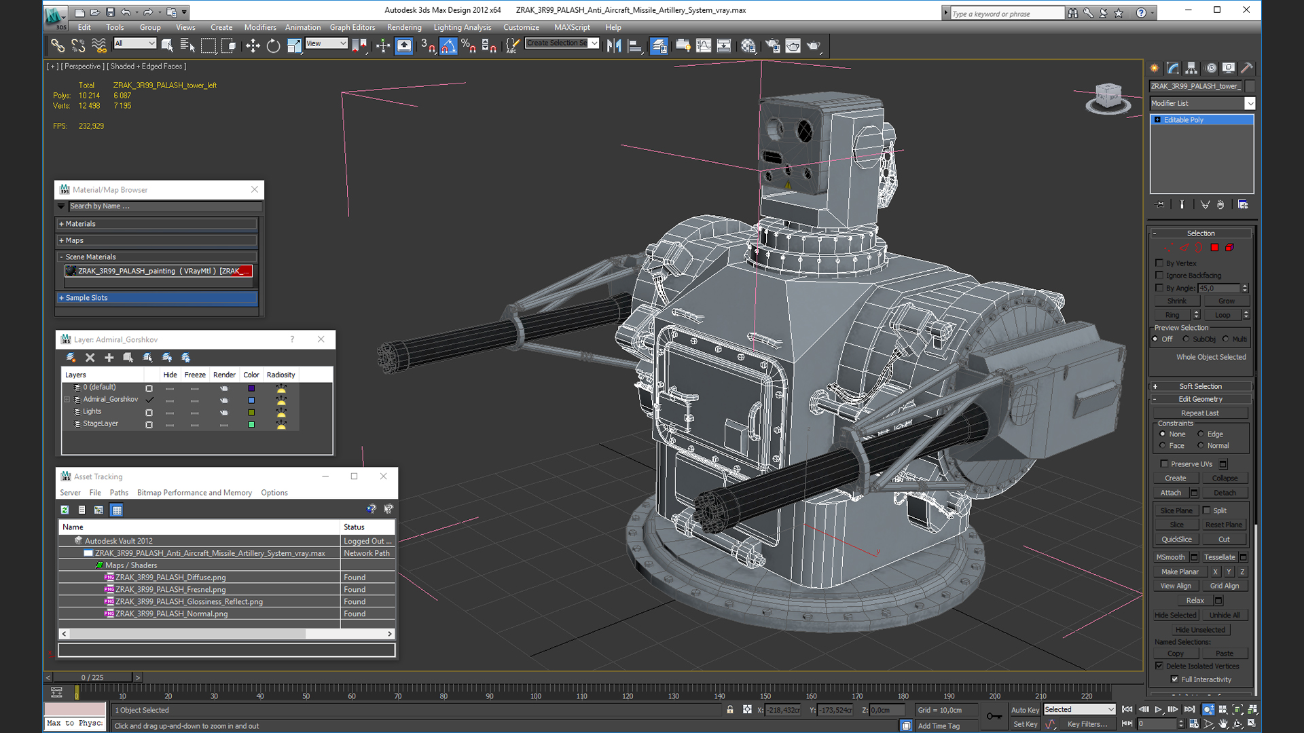
Task: Open the reference coordinate View dropdown
Action: pyautogui.click(x=326, y=43)
